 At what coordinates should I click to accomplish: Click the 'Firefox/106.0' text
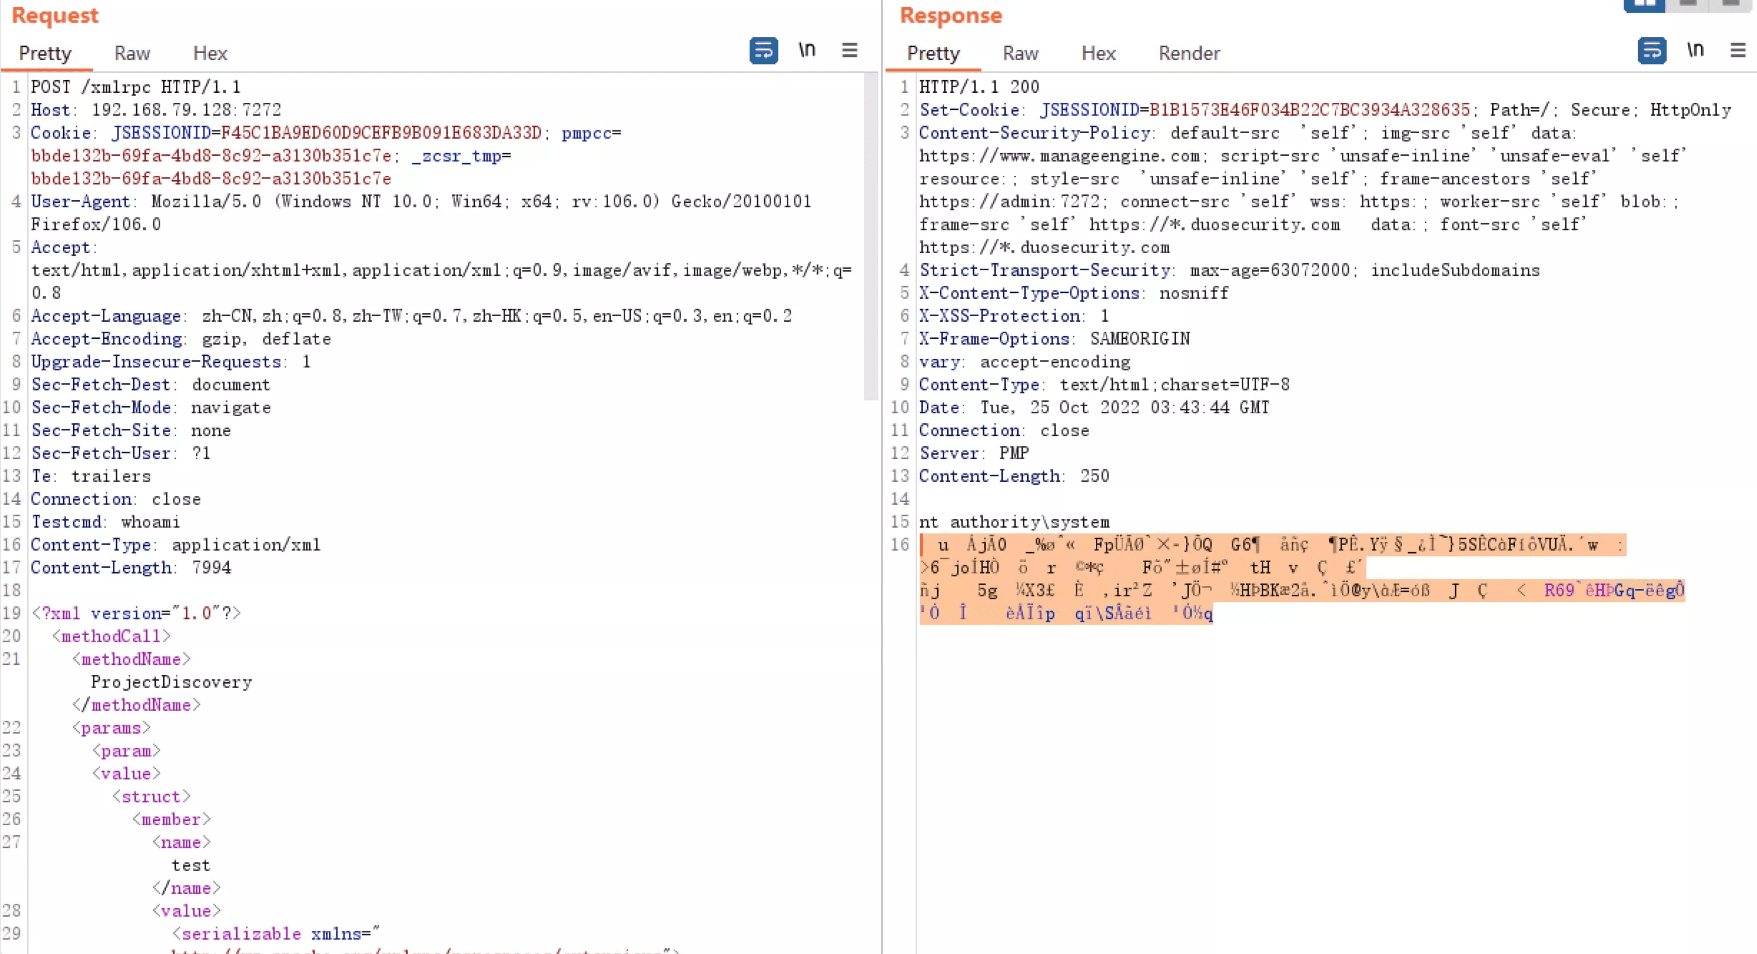[x=96, y=224]
